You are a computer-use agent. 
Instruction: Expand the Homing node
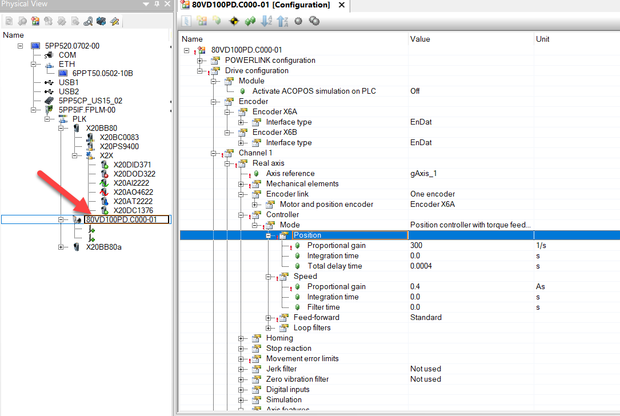[241, 338]
